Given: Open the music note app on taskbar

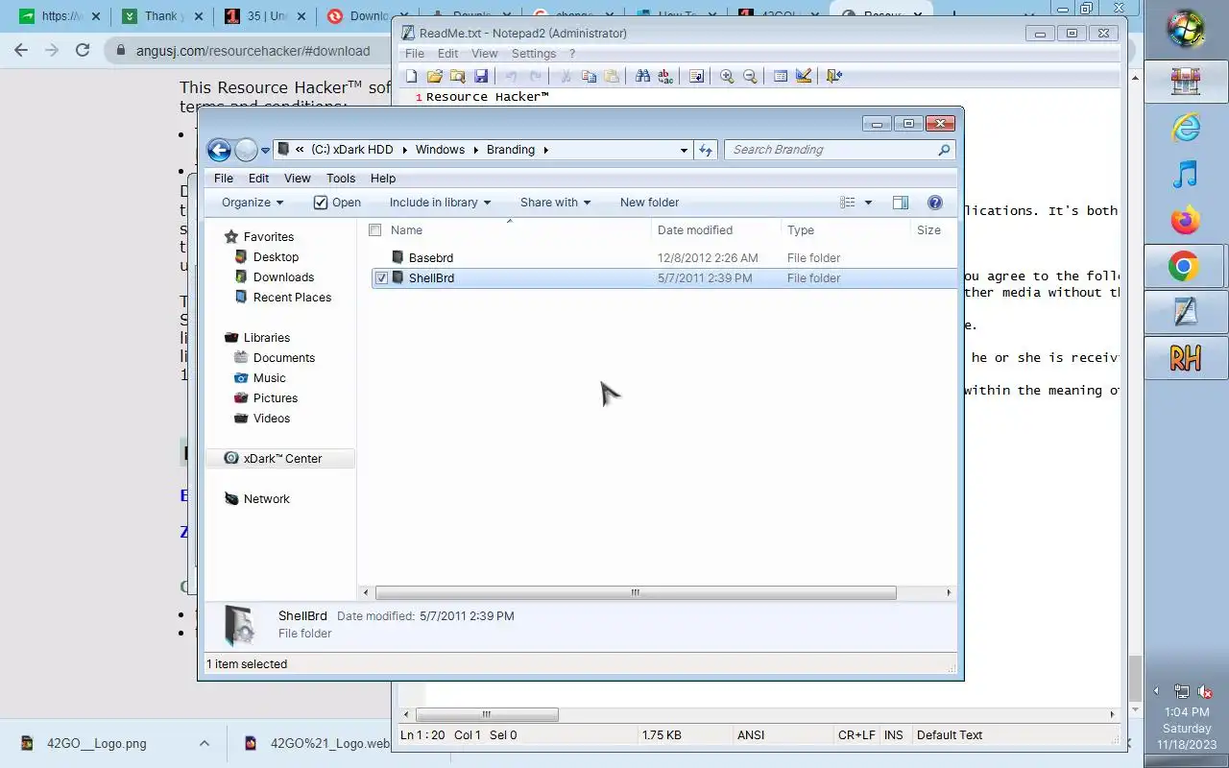Looking at the screenshot, I should tap(1186, 174).
